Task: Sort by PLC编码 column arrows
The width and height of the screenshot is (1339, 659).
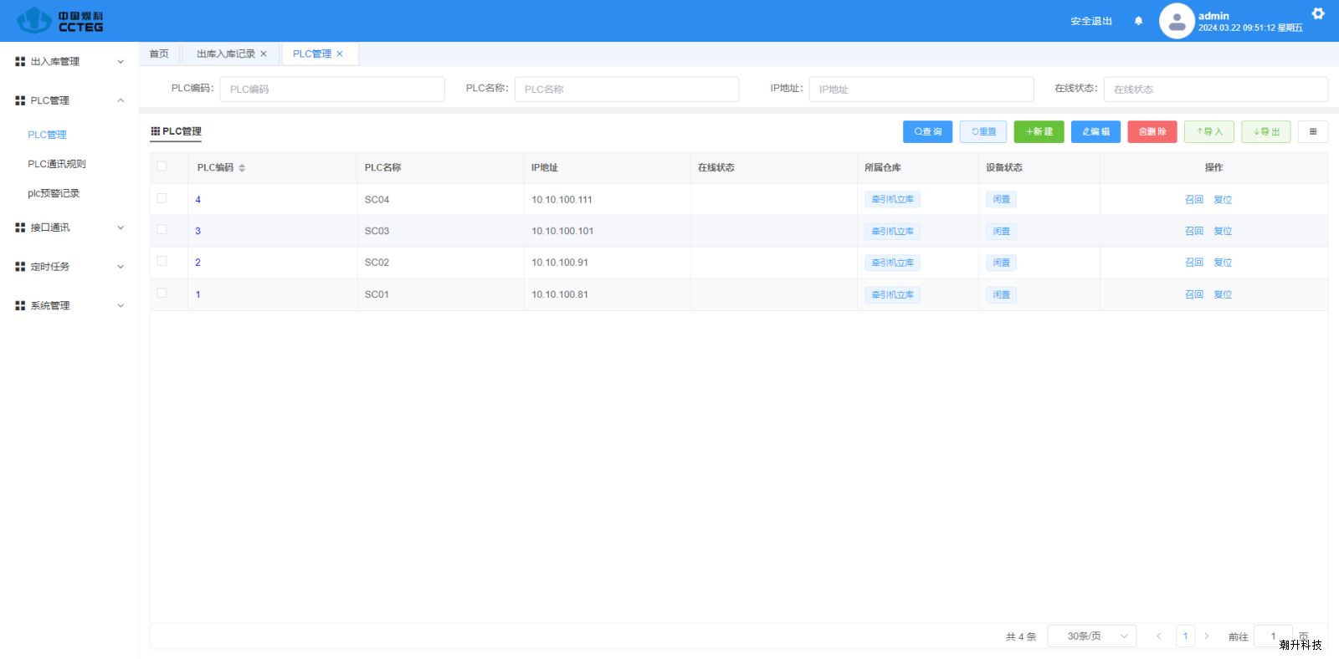Action: tap(242, 168)
